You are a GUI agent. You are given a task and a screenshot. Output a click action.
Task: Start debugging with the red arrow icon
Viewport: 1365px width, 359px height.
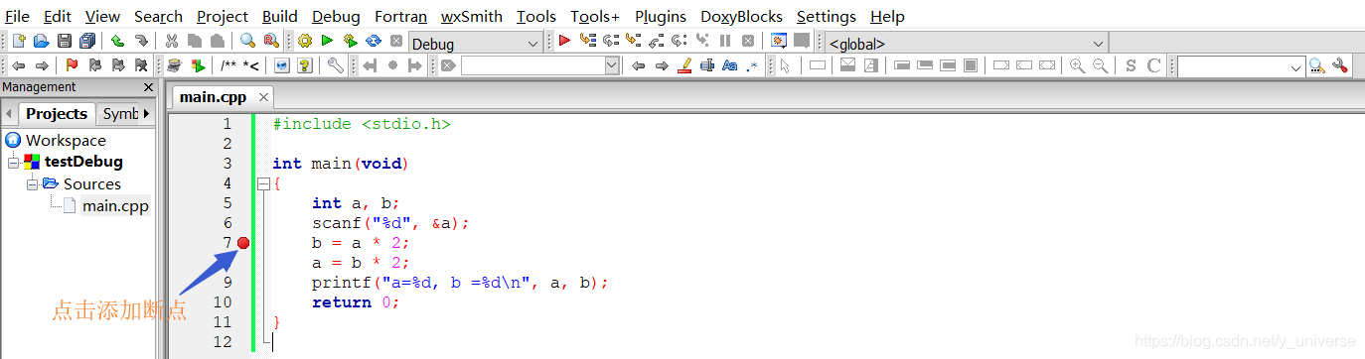[564, 42]
